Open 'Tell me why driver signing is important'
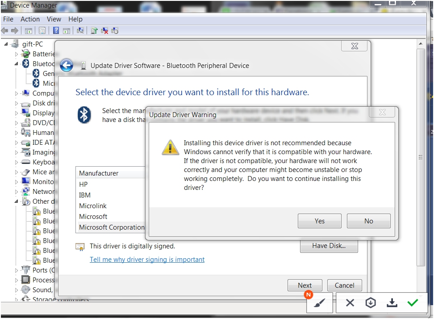The image size is (434, 319). (x=147, y=260)
